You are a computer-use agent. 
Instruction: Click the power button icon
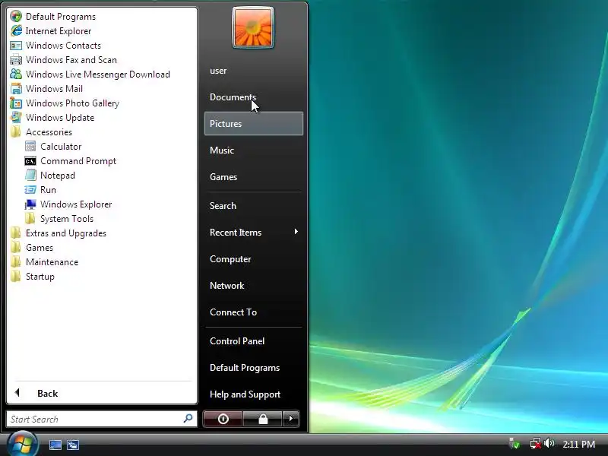click(x=223, y=419)
